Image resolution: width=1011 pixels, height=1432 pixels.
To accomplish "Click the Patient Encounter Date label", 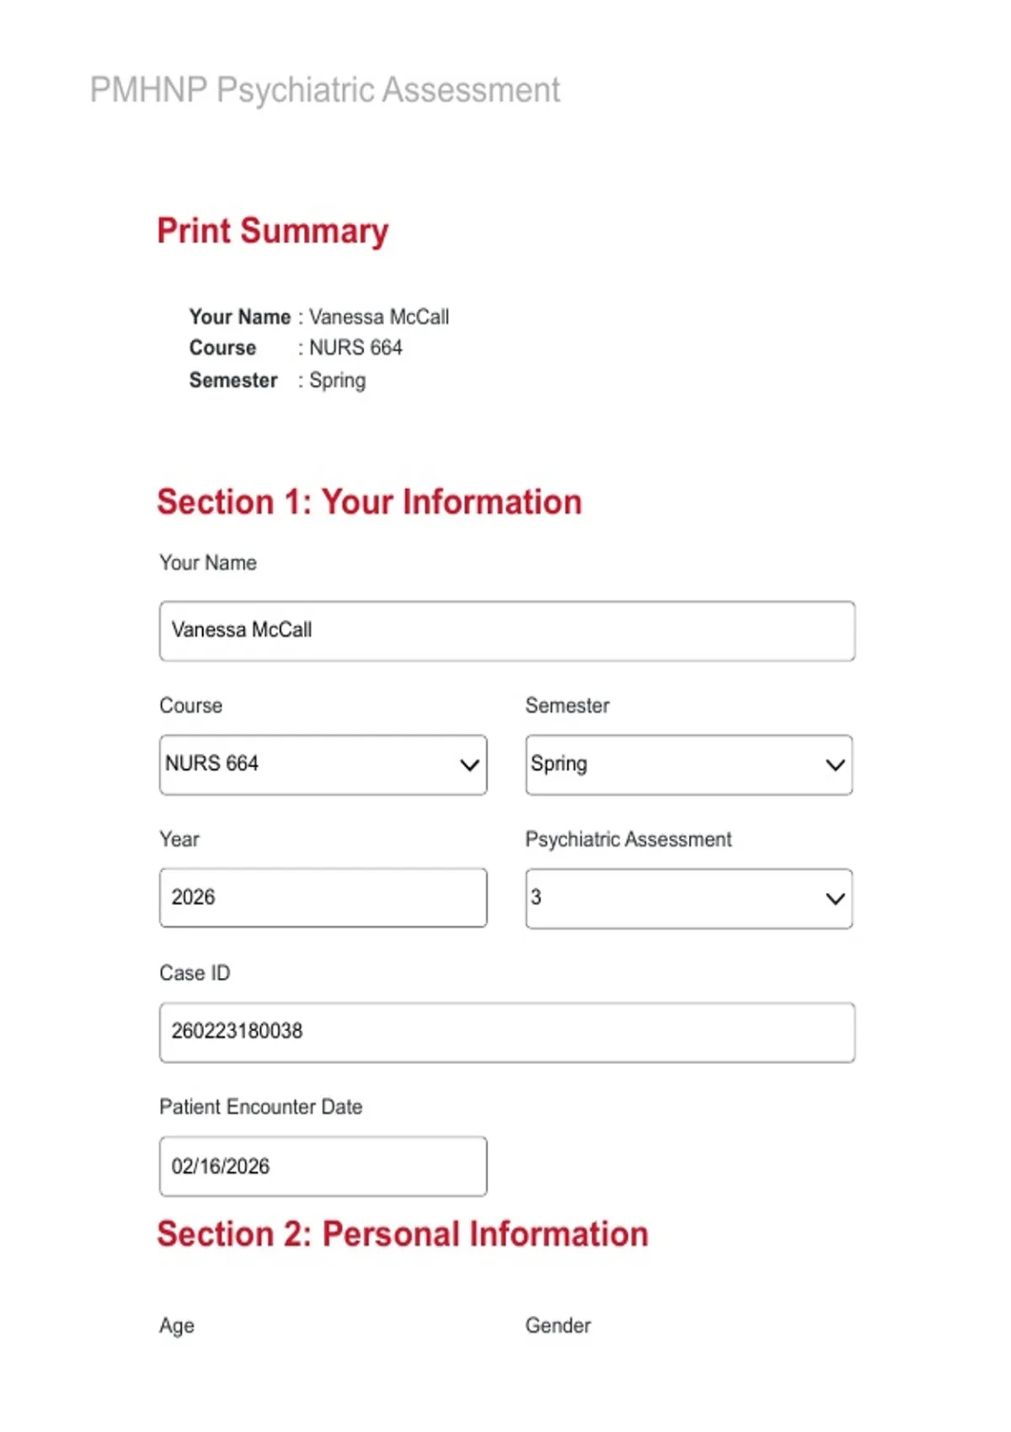I will [x=261, y=1107].
